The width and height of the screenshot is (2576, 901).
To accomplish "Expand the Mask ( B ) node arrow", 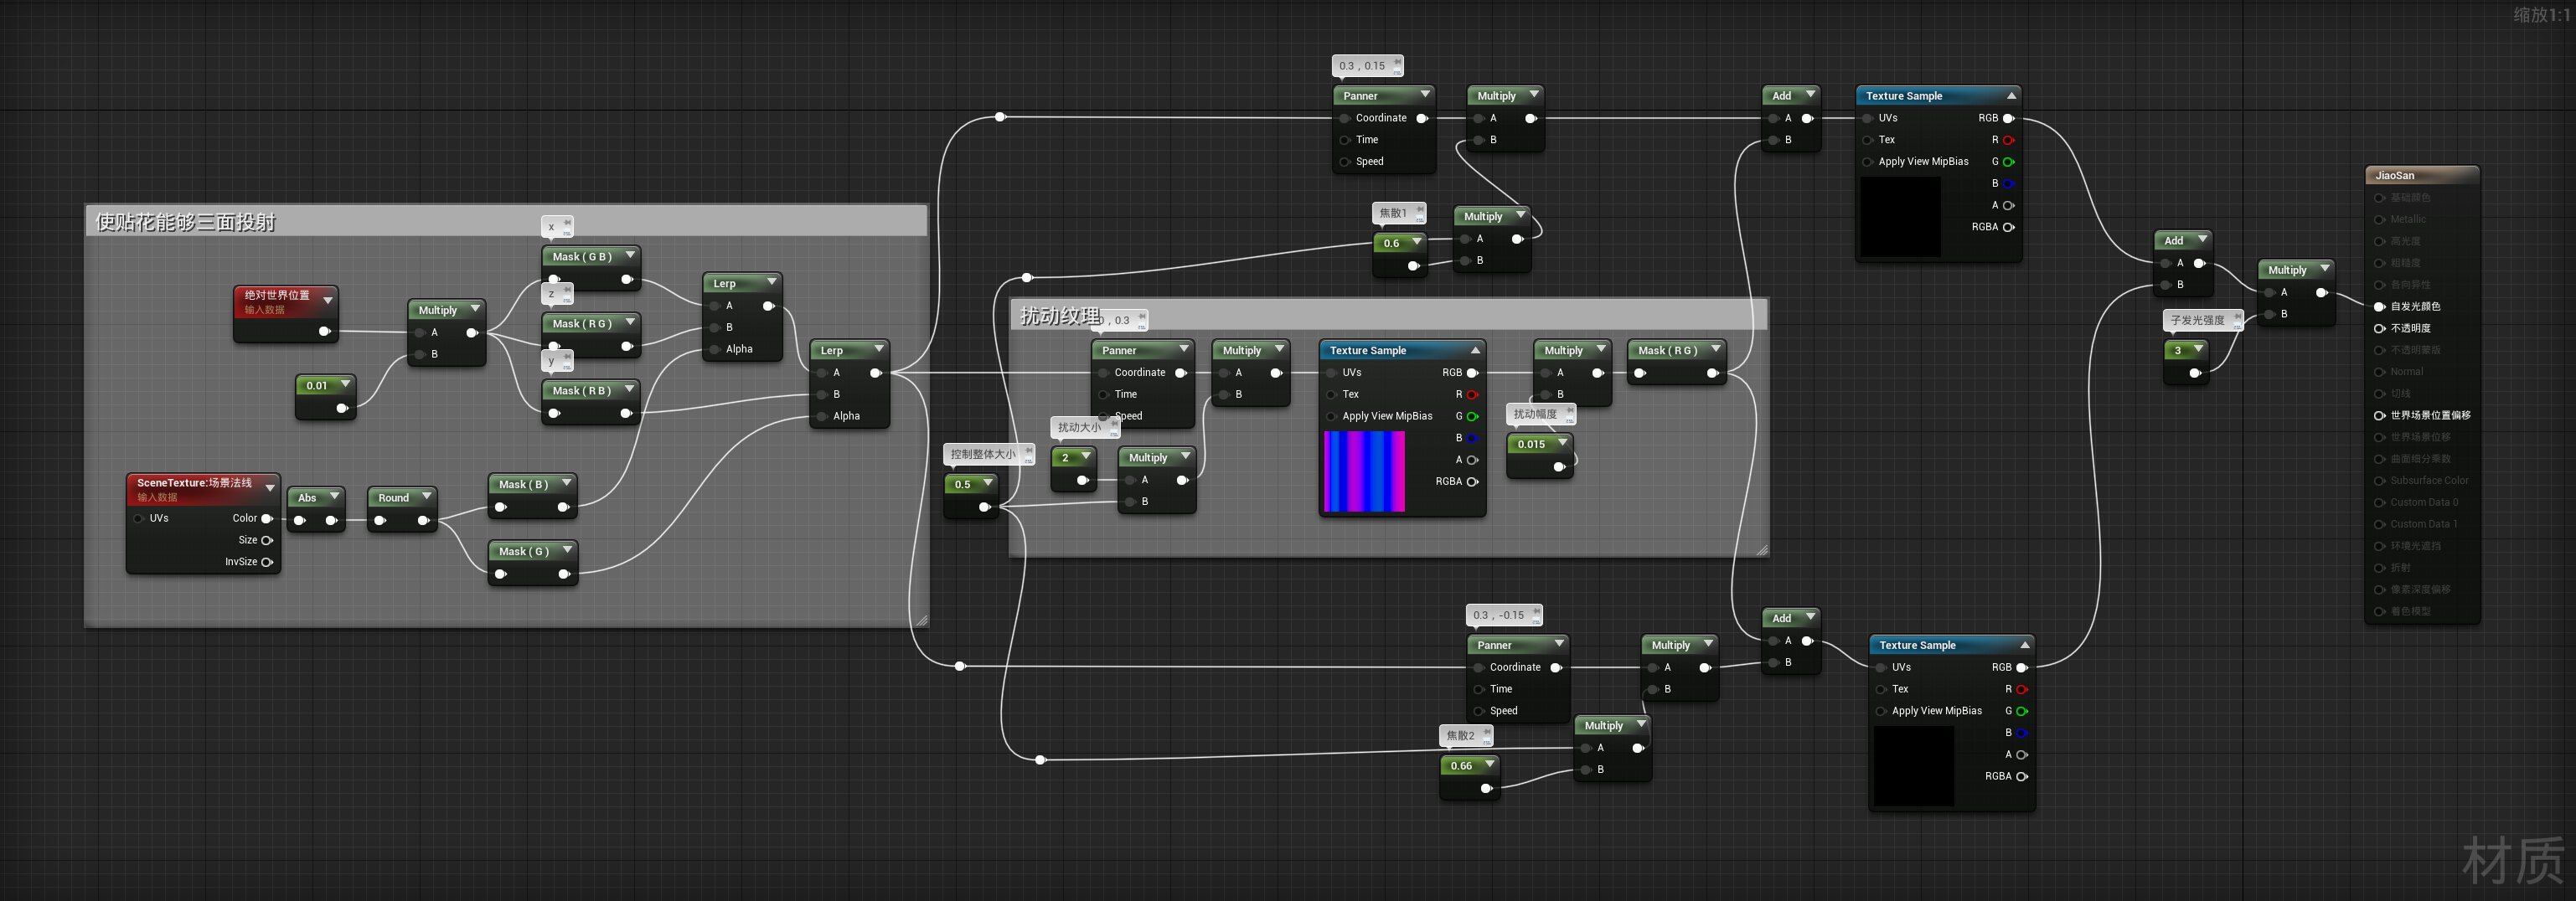I will (x=567, y=483).
